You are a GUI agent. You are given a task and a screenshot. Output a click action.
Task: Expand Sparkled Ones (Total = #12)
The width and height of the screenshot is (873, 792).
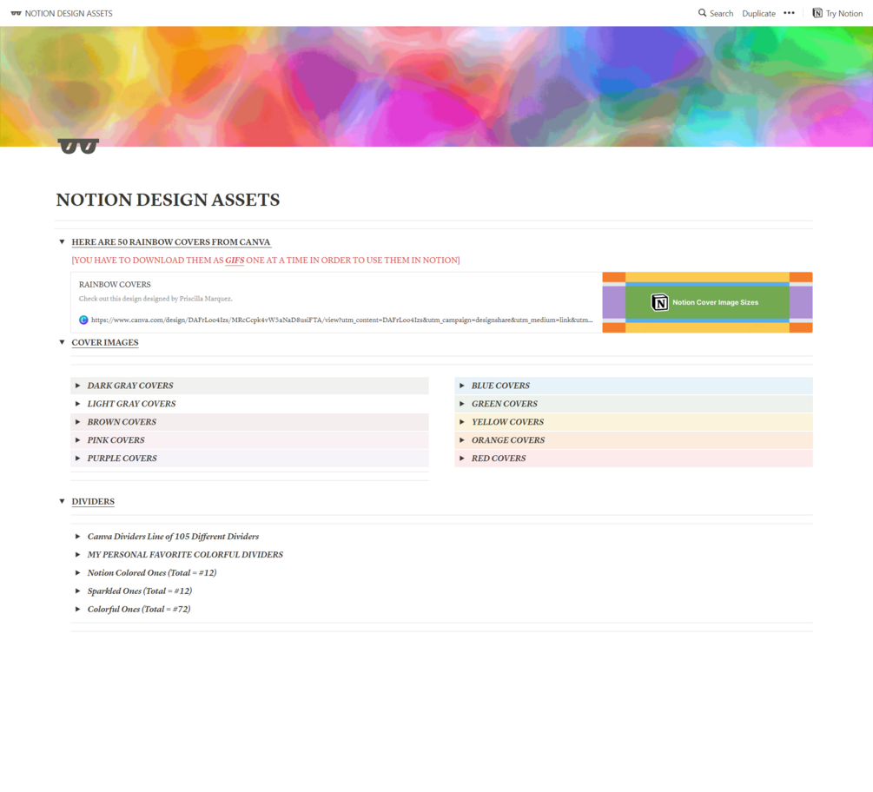[x=77, y=591]
